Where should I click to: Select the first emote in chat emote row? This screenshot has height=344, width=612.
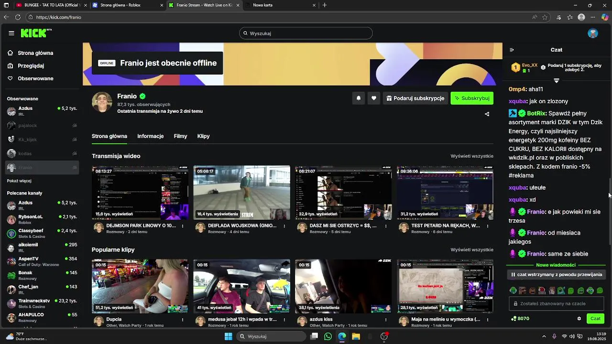(x=513, y=290)
